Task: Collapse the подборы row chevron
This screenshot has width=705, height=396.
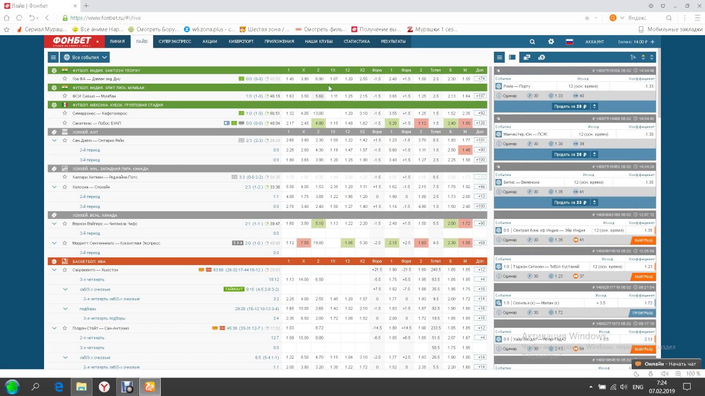Action: 65,309
